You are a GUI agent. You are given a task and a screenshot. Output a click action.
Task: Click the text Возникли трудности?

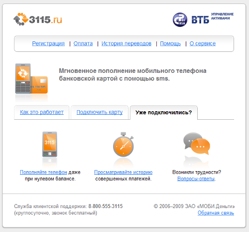(197, 172)
